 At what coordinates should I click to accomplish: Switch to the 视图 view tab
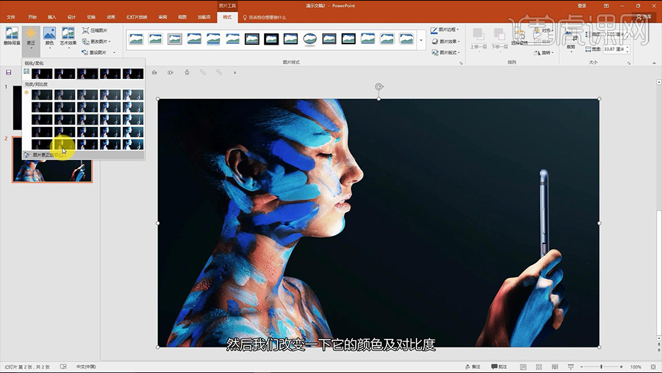tap(182, 17)
